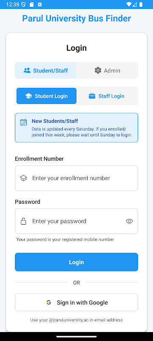Click the Google logo icon

(49, 302)
